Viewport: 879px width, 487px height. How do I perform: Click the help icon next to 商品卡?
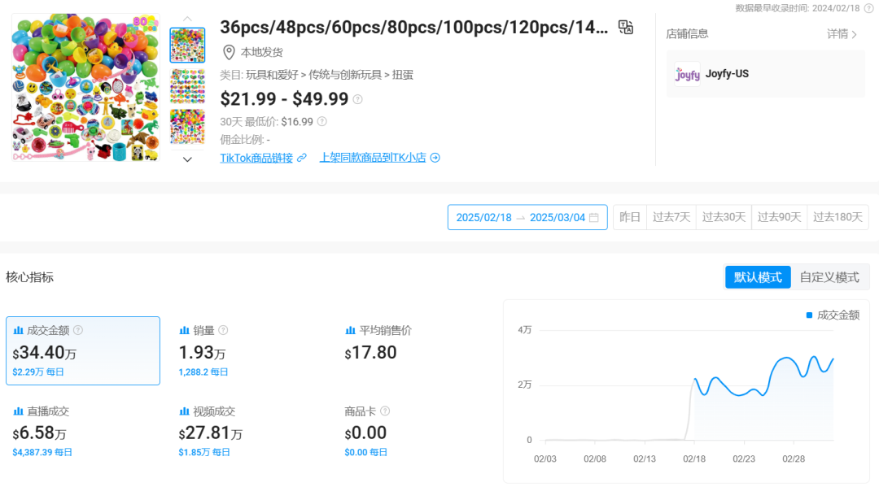point(385,411)
